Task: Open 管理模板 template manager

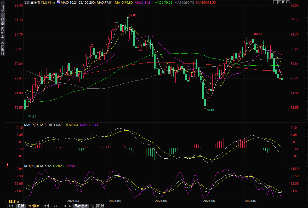Action: pyautogui.click(x=98, y=206)
